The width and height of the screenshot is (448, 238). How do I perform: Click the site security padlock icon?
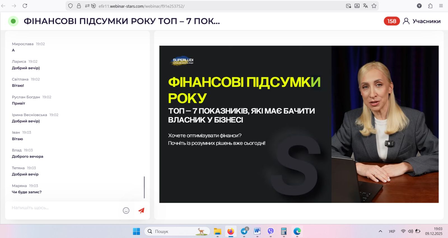click(79, 6)
